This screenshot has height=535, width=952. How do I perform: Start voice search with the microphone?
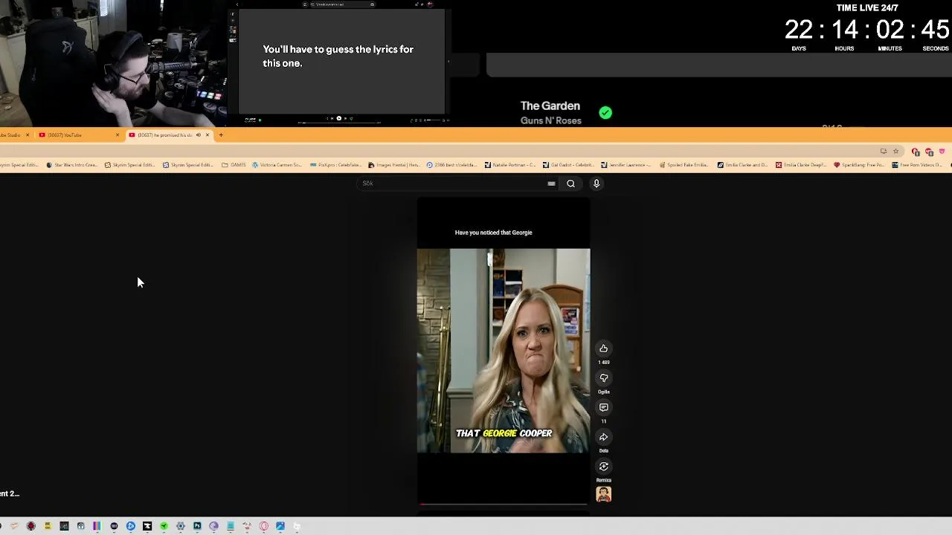click(x=596, y=184)
